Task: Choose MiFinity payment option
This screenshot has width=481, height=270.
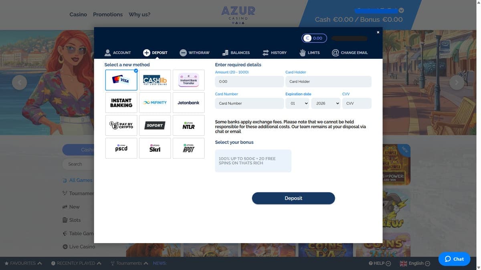Action: click(x=155, y=103)
